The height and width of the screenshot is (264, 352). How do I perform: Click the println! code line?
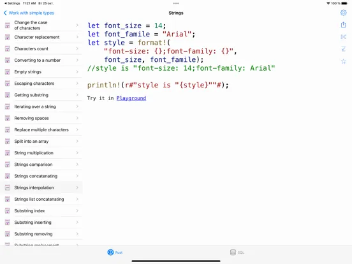click(158, 85)
